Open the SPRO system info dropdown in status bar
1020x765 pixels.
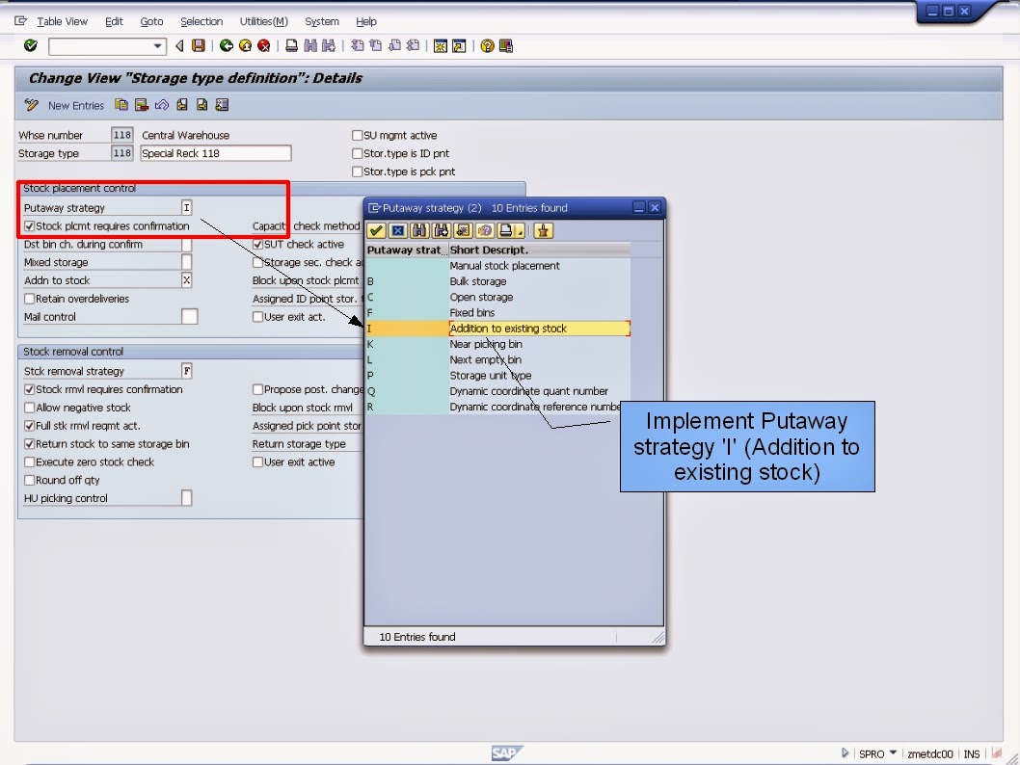point(893,753)
